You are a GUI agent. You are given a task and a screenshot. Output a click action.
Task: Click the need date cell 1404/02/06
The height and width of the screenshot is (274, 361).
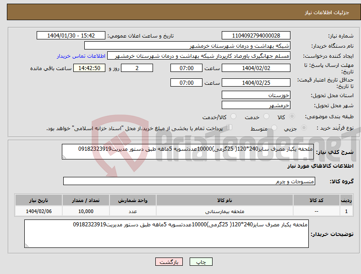tap(38, 211)
